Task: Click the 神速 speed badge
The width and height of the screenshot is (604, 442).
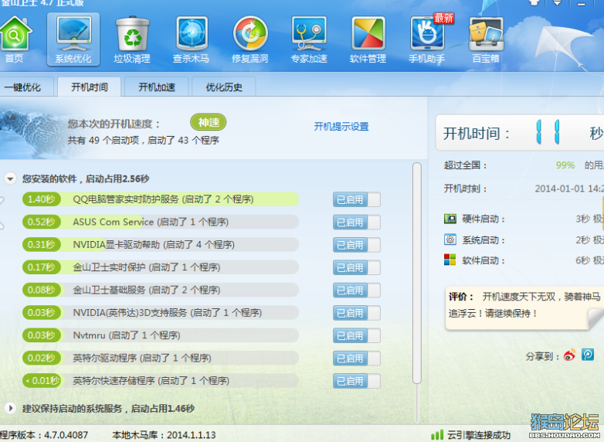Action: click(x=208, y=123)
